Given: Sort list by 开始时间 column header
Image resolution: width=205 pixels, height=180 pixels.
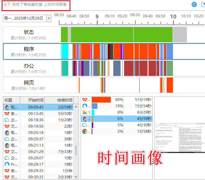Looking at the screenshot, I should tap(36, 100).
